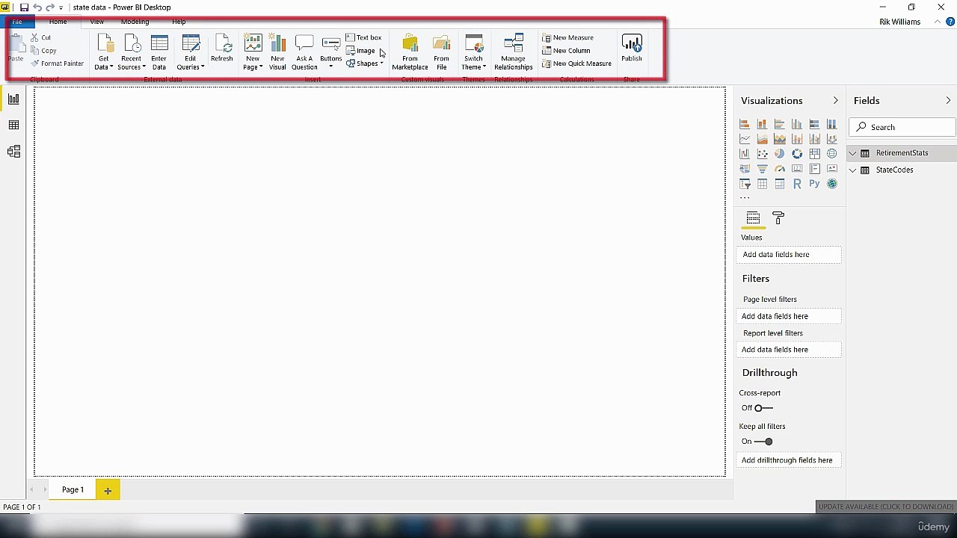The image size is (957, 538).
Task: Open the Switch Theme dropdown
Action: [474, 52]
